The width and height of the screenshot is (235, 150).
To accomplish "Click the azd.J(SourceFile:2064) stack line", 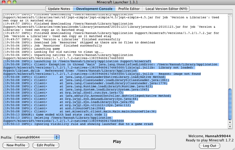I will point(54,108).
